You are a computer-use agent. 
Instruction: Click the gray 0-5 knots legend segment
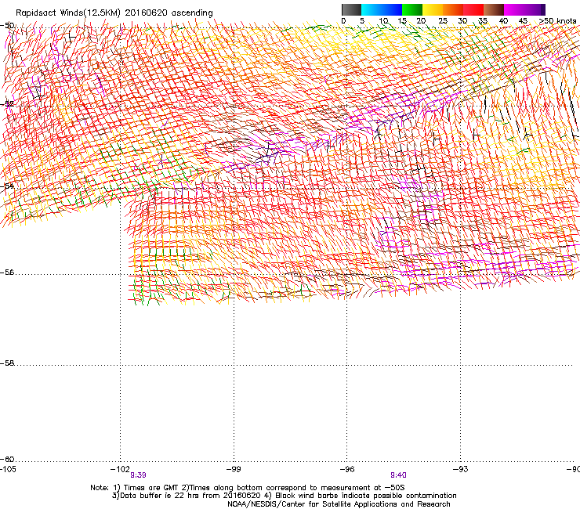click(351, 9)
